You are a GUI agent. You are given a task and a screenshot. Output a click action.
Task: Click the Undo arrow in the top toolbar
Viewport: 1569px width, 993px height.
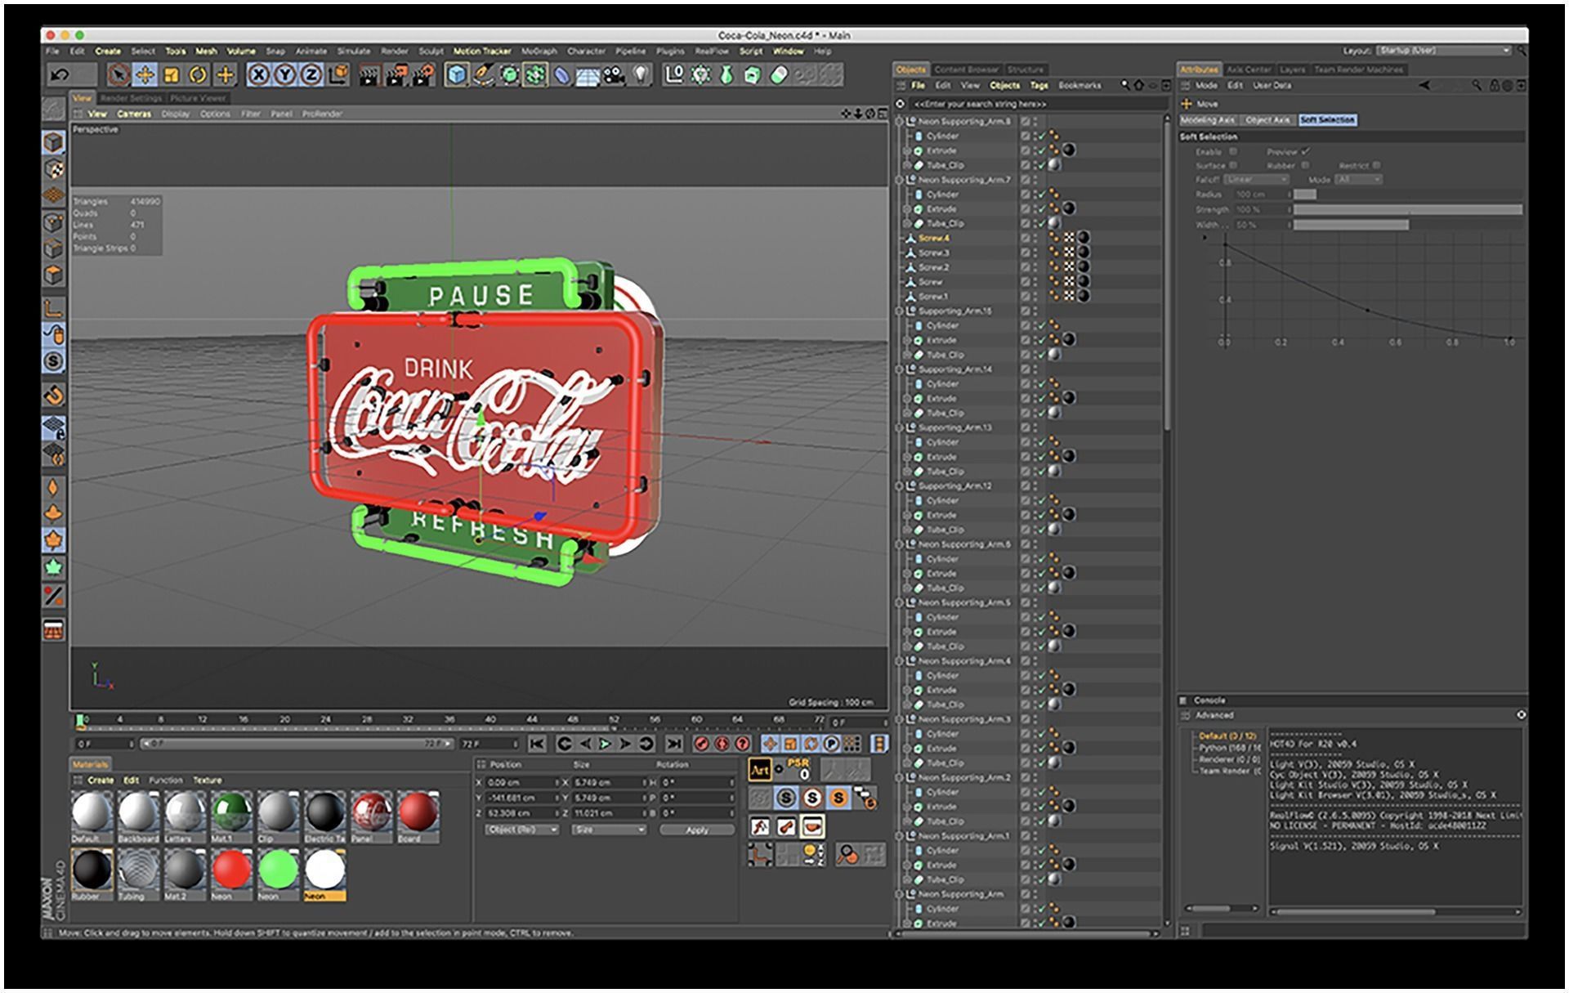(x=60, y=75)
